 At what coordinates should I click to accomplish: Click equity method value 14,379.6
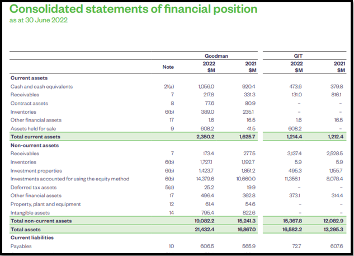click(205, 179)
